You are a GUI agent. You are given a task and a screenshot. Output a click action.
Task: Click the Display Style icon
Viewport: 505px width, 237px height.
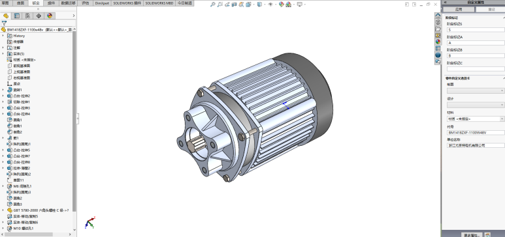click(259, 5)
